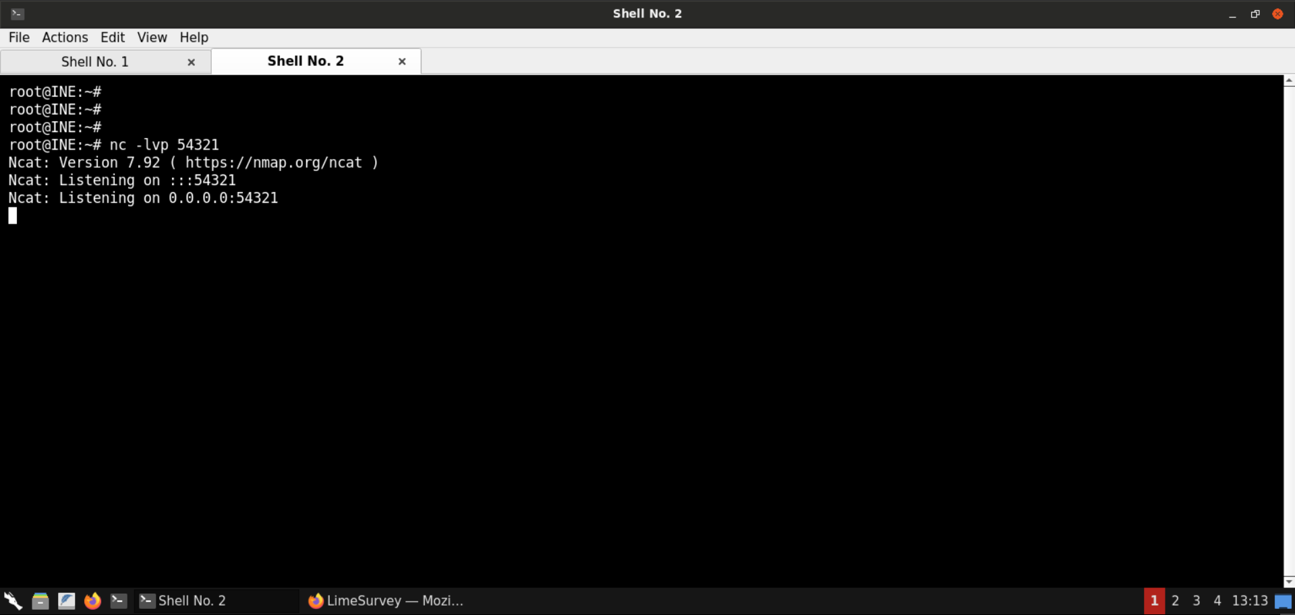This screenshot has height=615, width=1295.
Task: Switch to LimeSurvey Mozilla taskbar window
Action: tap(386, 601)
